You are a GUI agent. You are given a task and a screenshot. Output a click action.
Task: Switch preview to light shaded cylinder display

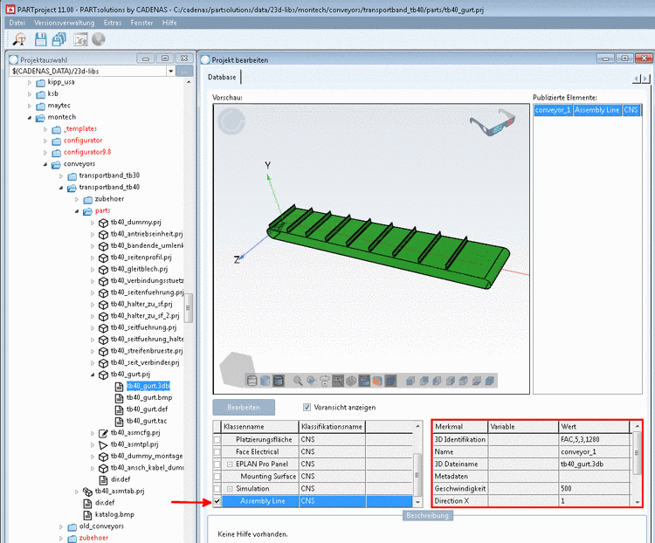[x=265, y=381]
